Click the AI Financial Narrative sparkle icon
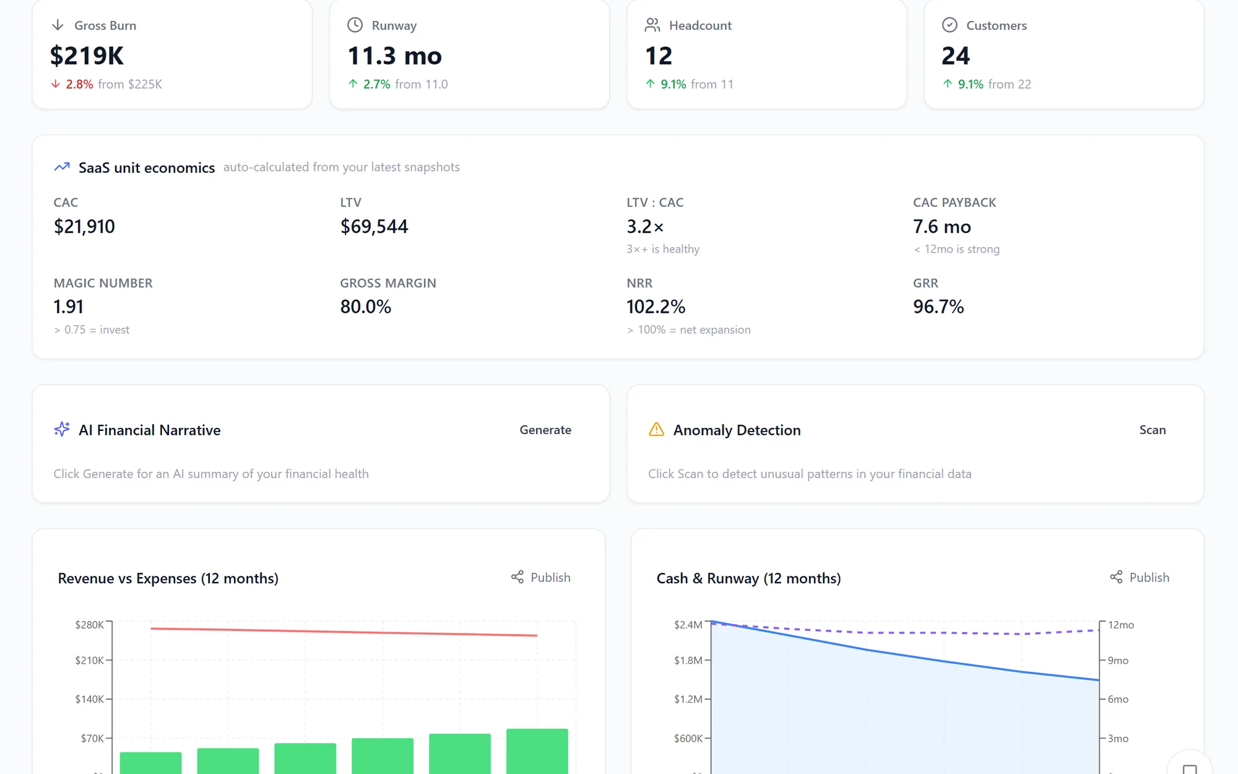 coord(62,429)
